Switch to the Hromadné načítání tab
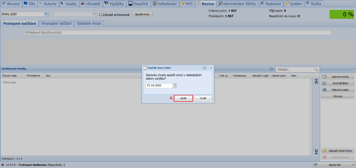 (x=56, y=23)
